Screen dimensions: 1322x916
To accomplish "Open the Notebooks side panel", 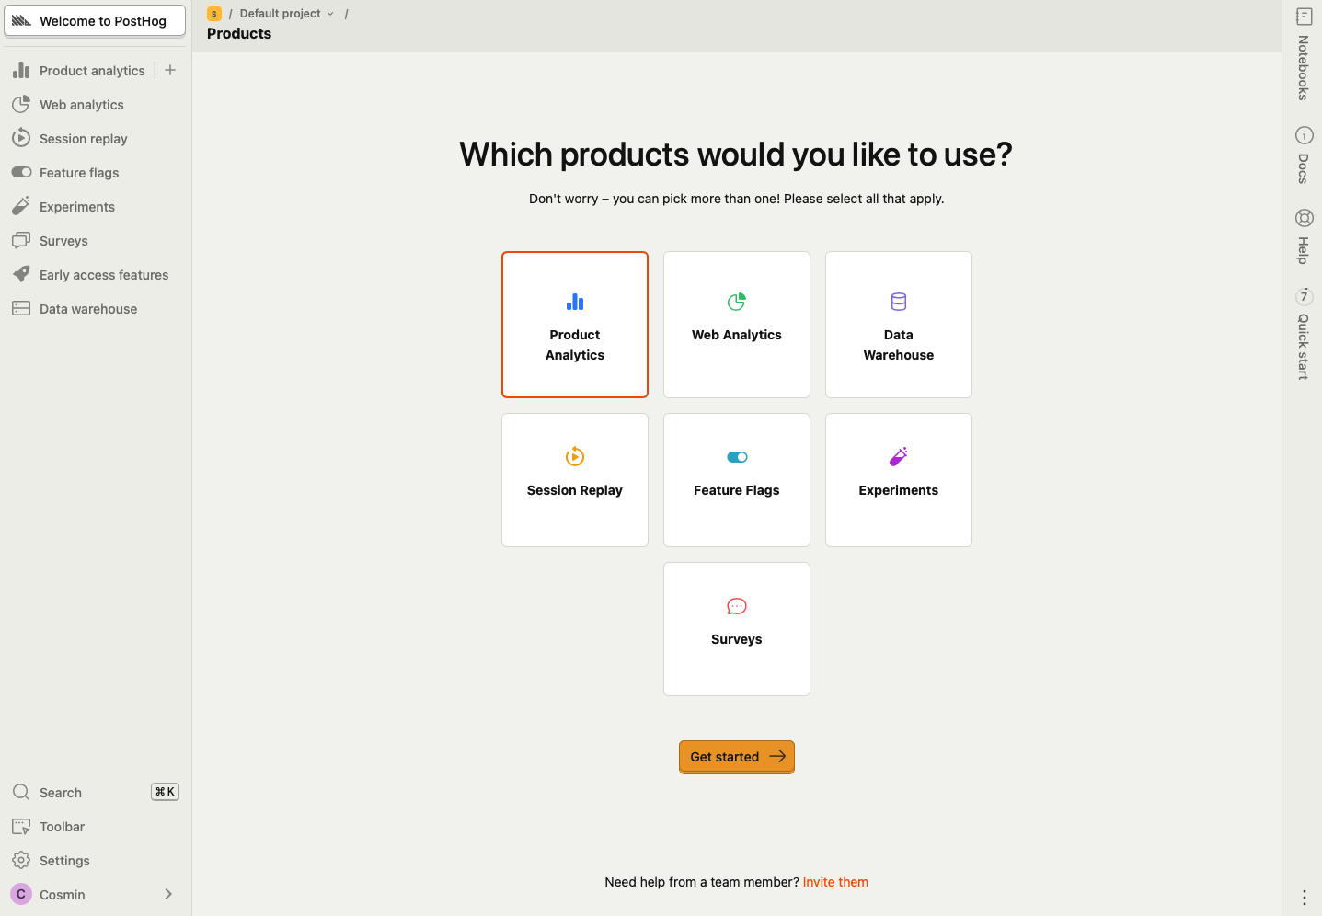I will [1304, 55].
